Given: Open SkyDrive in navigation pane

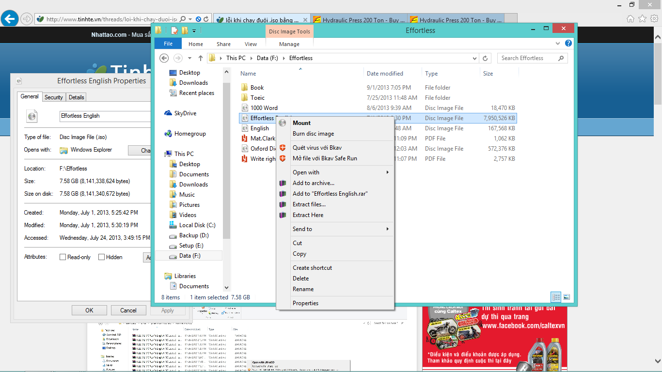Looking at the screenshot, I should coord(185,113).
